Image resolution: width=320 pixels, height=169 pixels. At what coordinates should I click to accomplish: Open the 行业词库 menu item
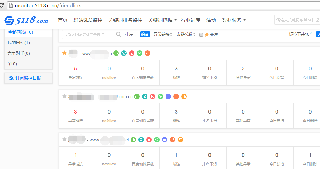[190, 20]
